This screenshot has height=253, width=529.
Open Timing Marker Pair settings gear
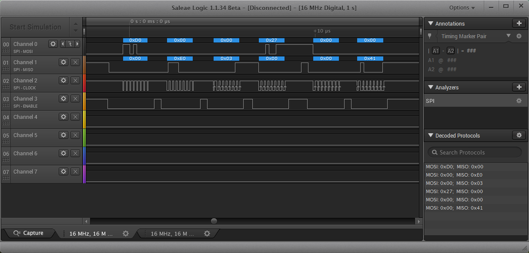click(x=519, y=36)
